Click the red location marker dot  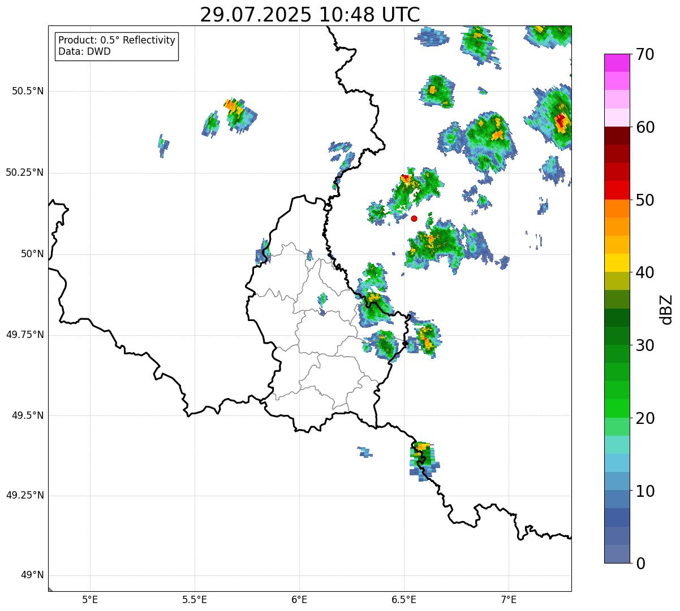[414, 218]
